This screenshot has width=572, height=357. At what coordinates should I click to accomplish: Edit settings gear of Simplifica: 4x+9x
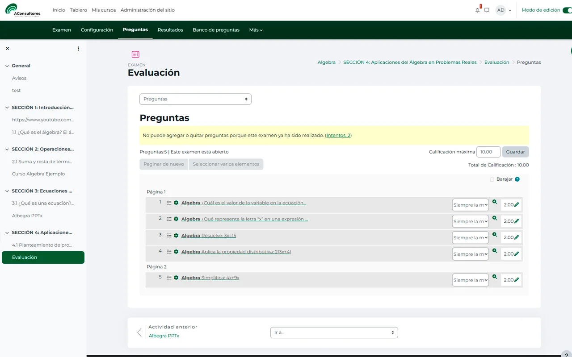[x=176, y=278]
